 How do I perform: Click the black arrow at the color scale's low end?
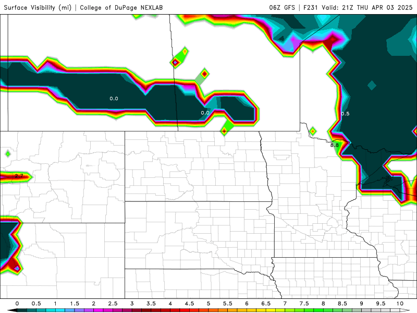[12, 310]
